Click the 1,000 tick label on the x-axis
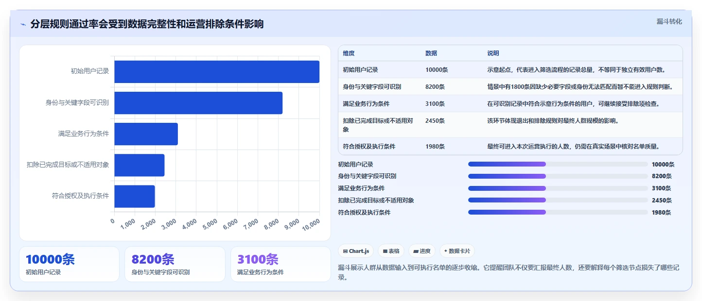The height and width of the screenshot is (301, 702). (x=128, y=224)
